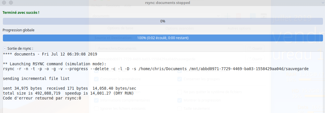The image size is (325, 113).
Task: Toggle the Conserver le propriétaire checkbox
Action: click(x=96, y=79)
